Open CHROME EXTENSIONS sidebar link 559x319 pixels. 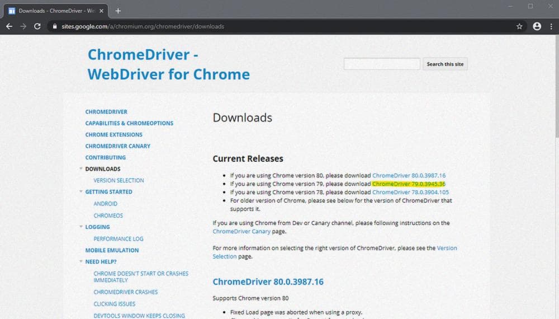(x=113, y=134)
